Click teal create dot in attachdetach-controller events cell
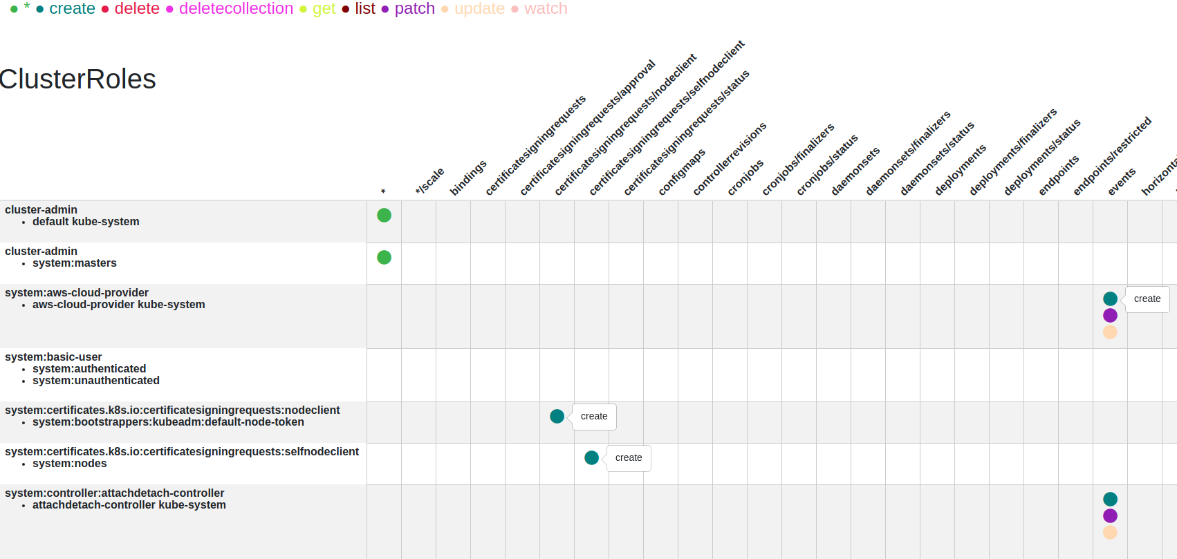The height and width of the screenshot is (559, 1177). click(1111, 500)
